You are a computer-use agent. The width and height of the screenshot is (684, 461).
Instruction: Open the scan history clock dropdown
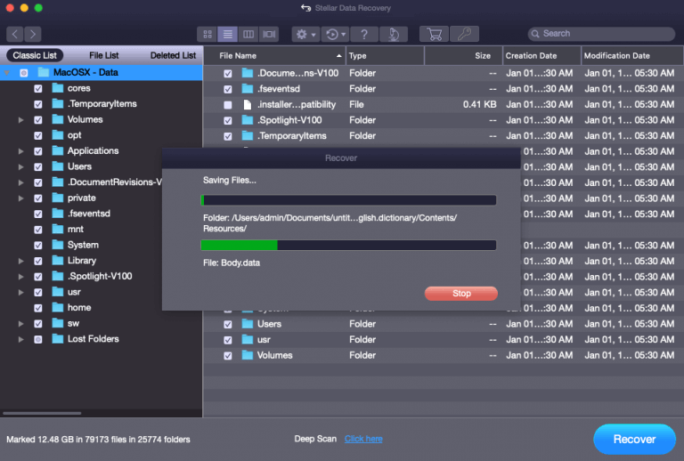click(x=334, y=34)
